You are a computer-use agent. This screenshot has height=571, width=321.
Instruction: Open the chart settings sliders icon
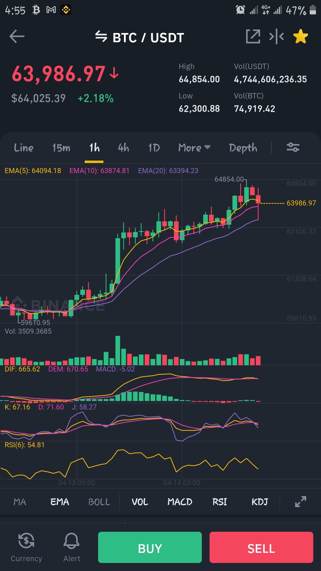tap(293, 147)
